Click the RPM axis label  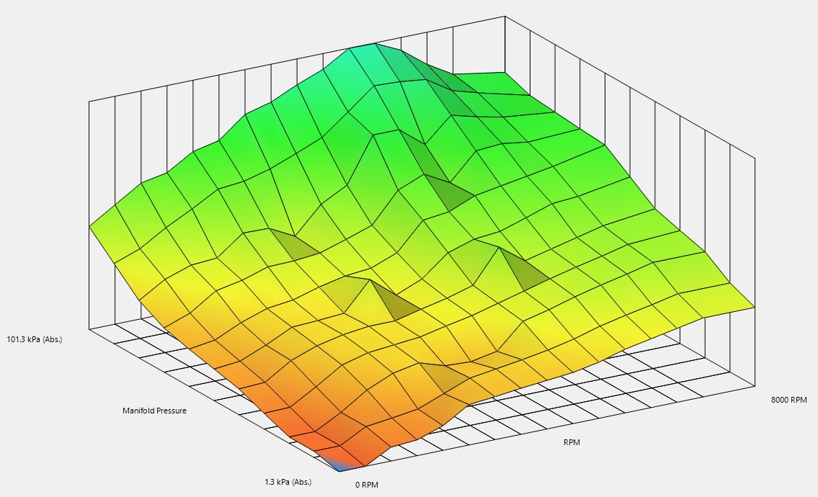pos(570,443)
